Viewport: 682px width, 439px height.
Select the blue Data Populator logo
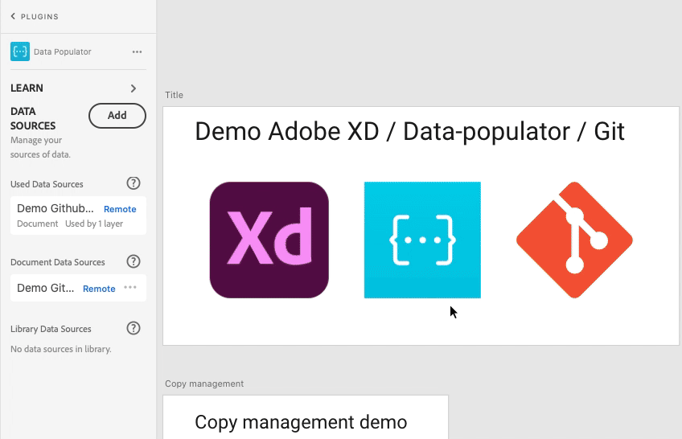pos(422,240)
